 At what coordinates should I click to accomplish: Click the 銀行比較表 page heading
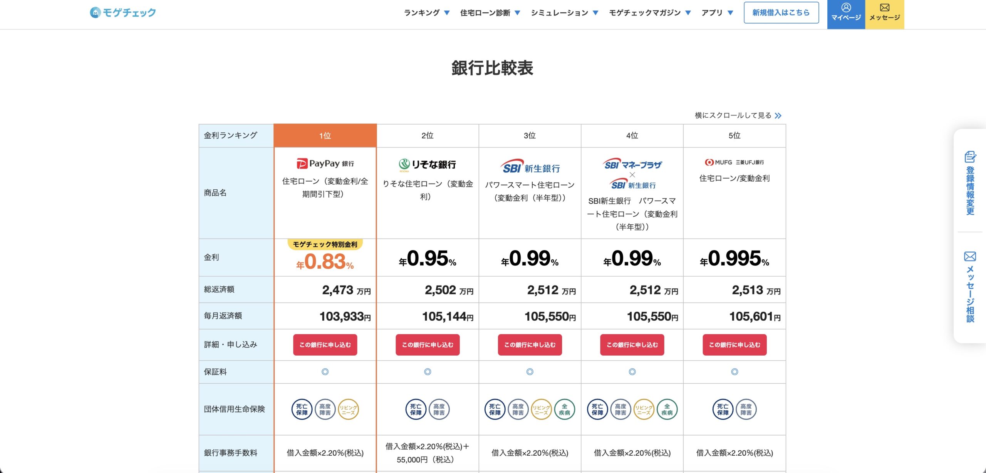[x=492, y=68]
